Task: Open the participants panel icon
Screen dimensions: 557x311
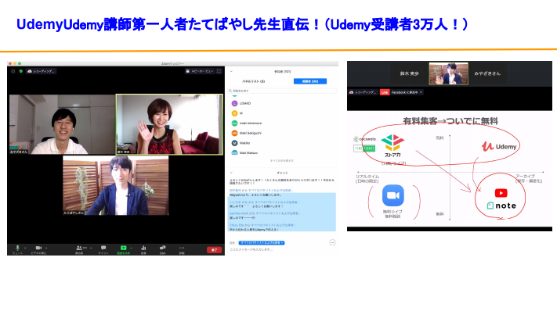Action: click(79, 248)
